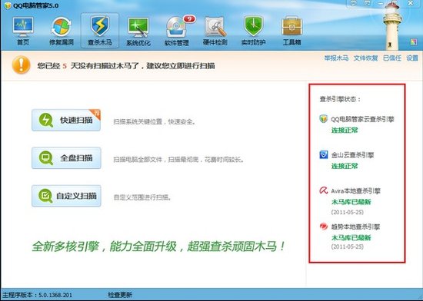423x301 pixels.
Task: Click the feedback speech bubble icon
Action: pos(354,3)
